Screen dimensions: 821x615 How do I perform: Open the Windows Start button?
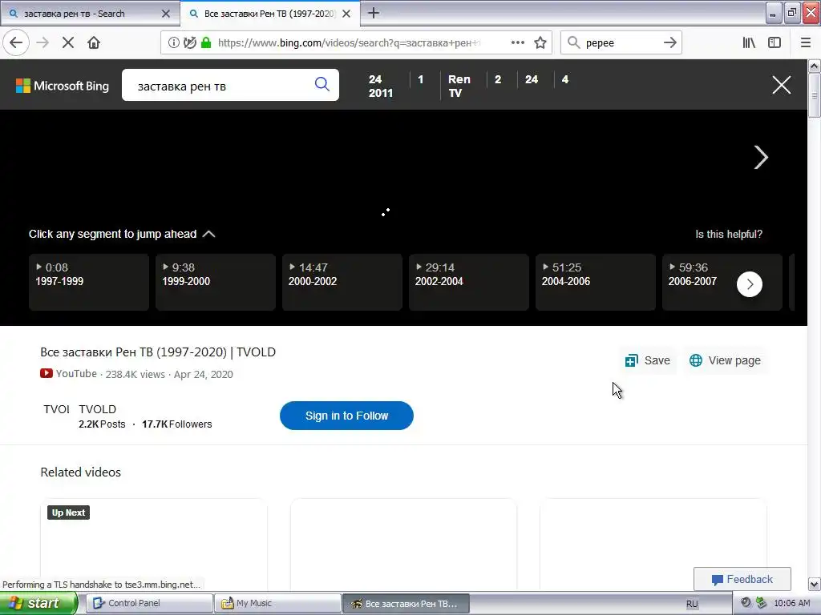tap(38, 604)
